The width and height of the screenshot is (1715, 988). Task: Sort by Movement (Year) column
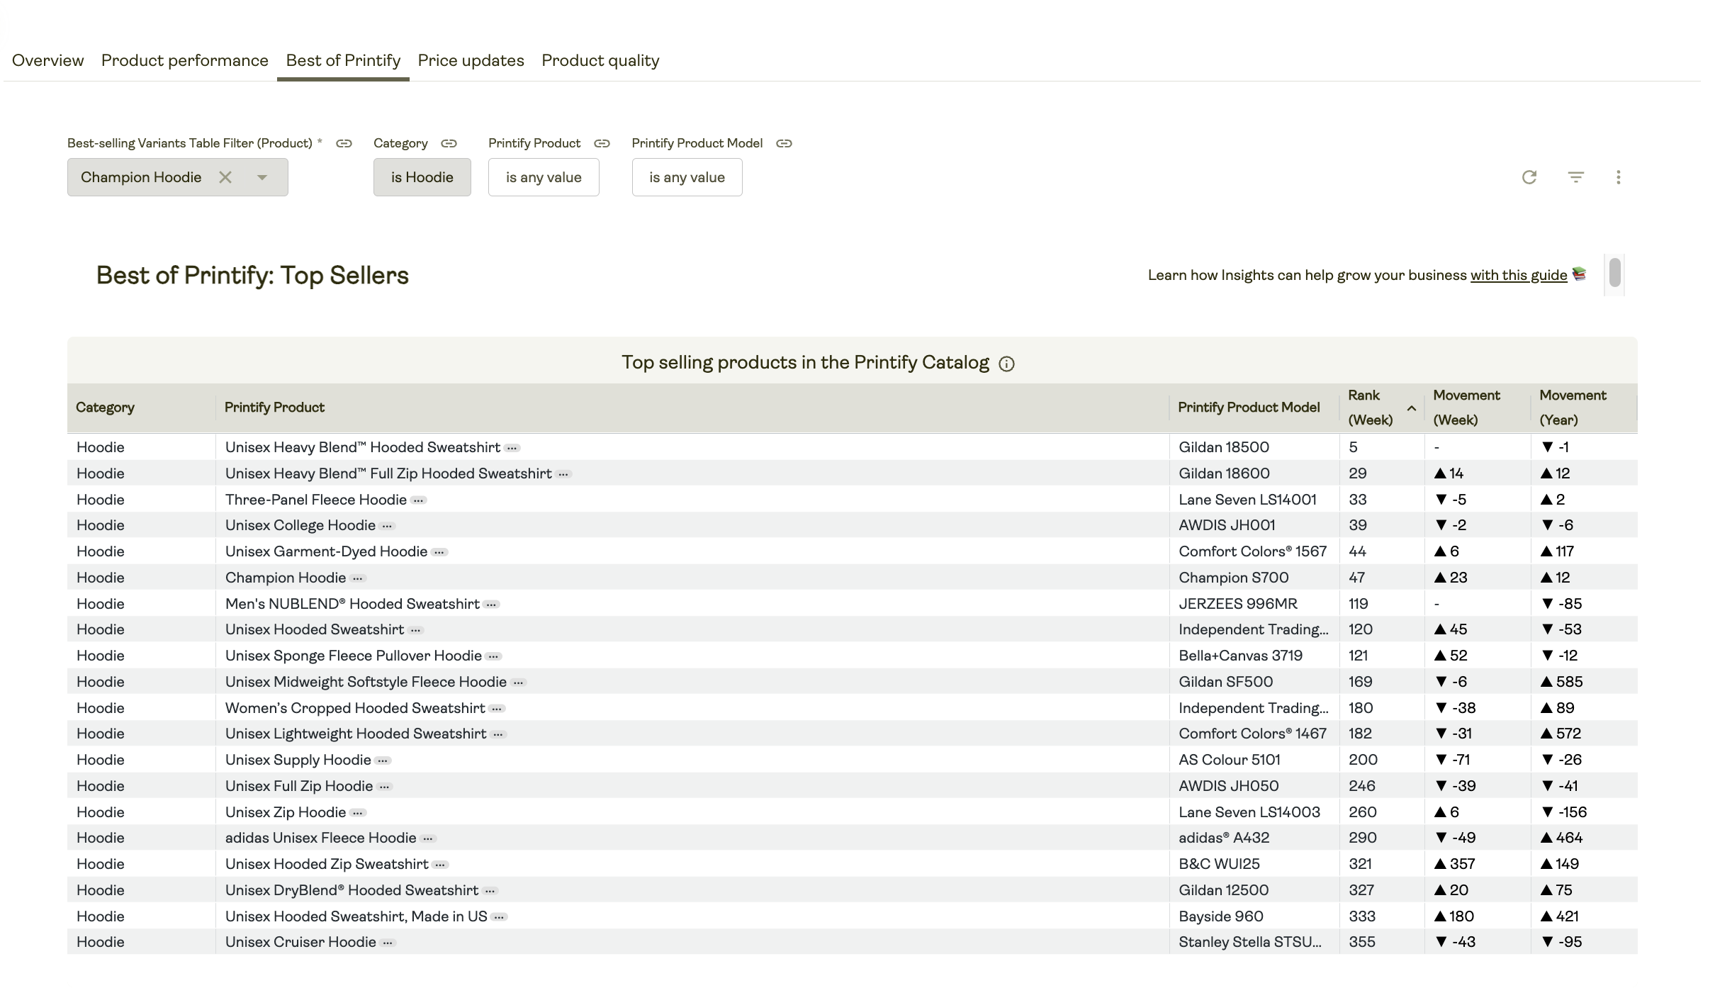pyautogui.click(x=1573, y=408)
